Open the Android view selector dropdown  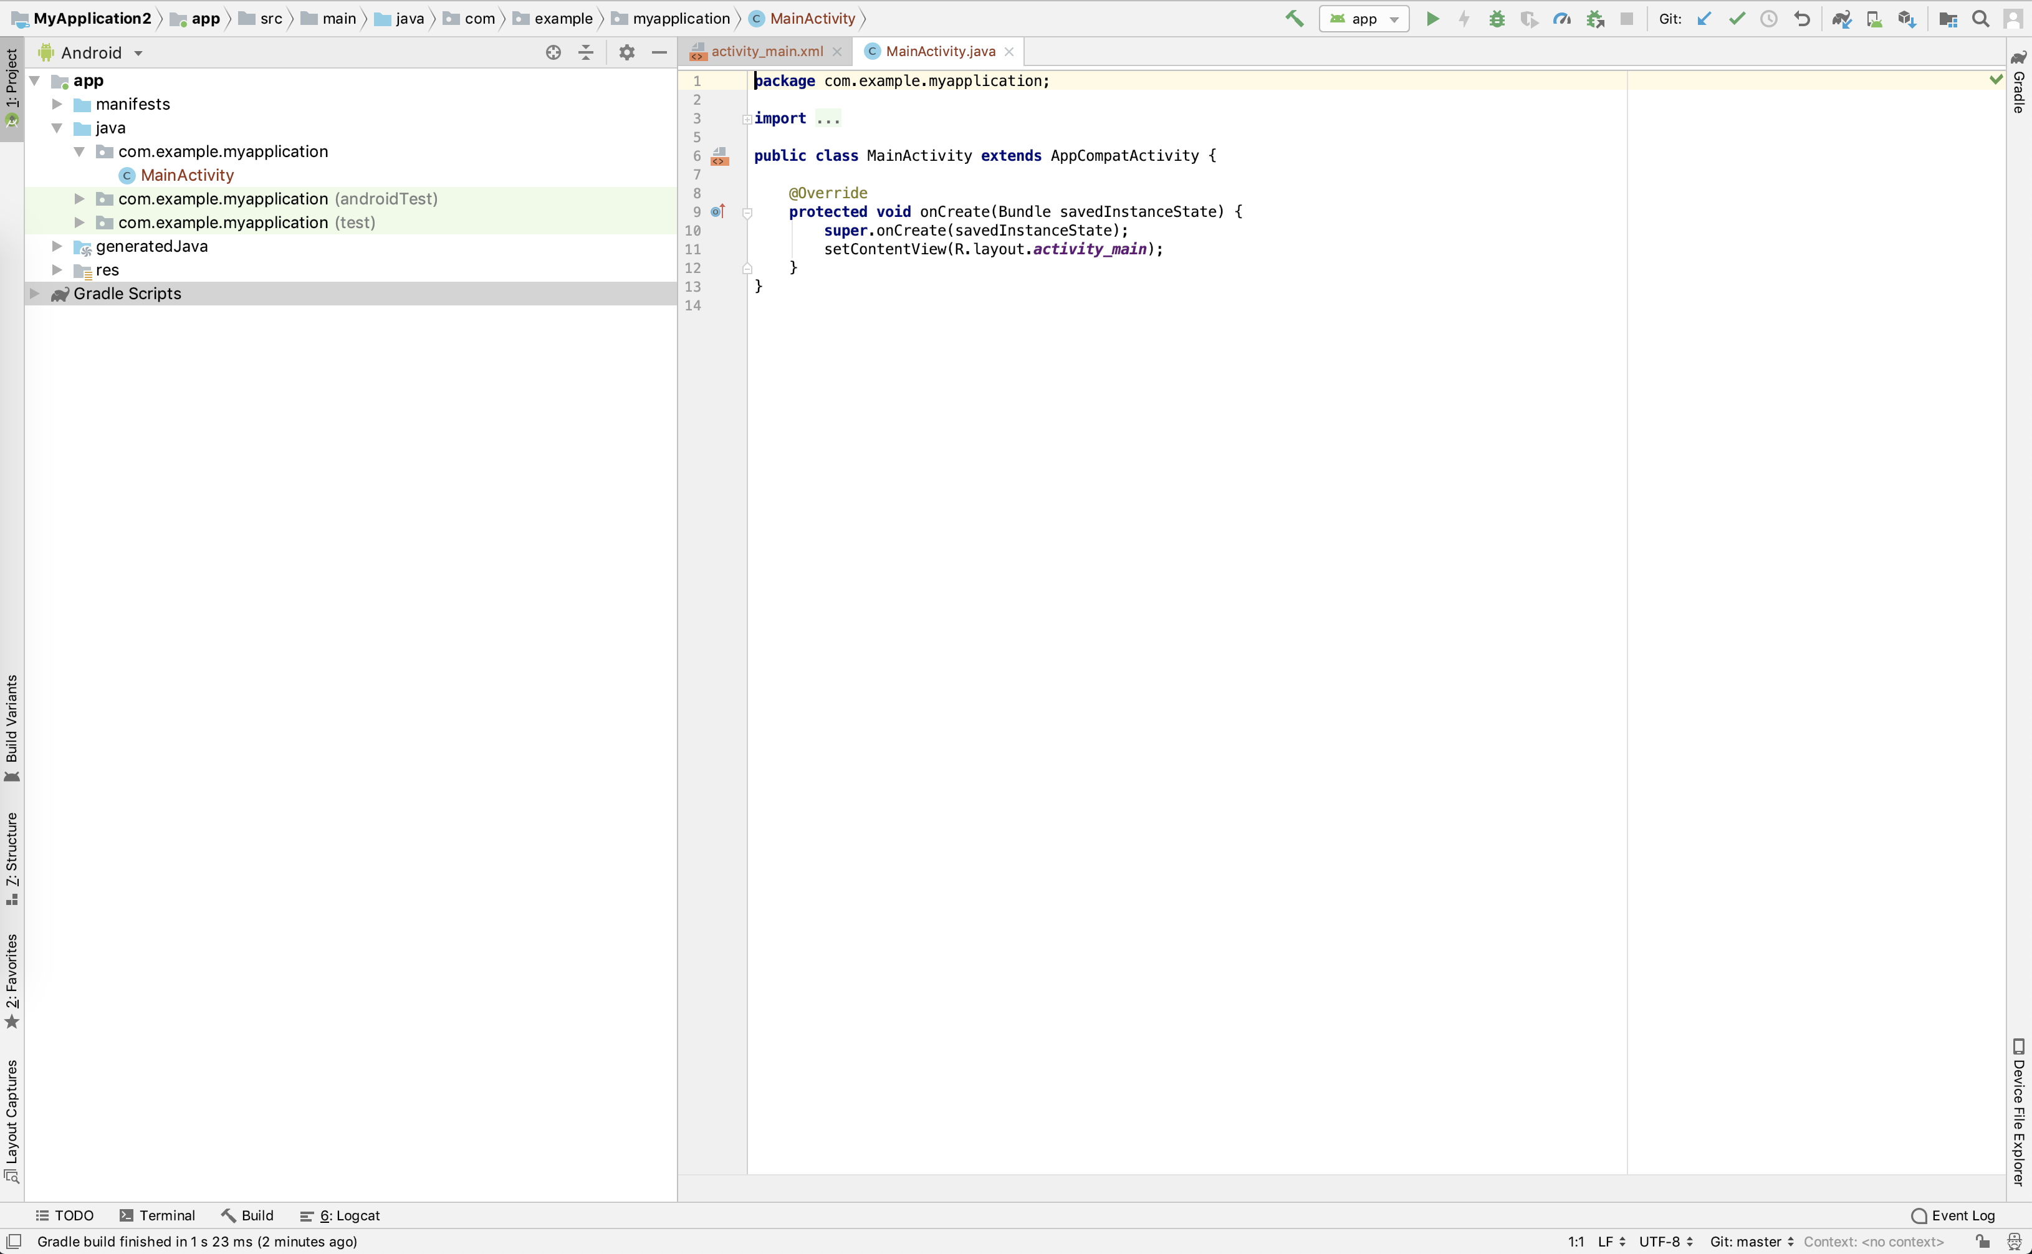(91, 52)
